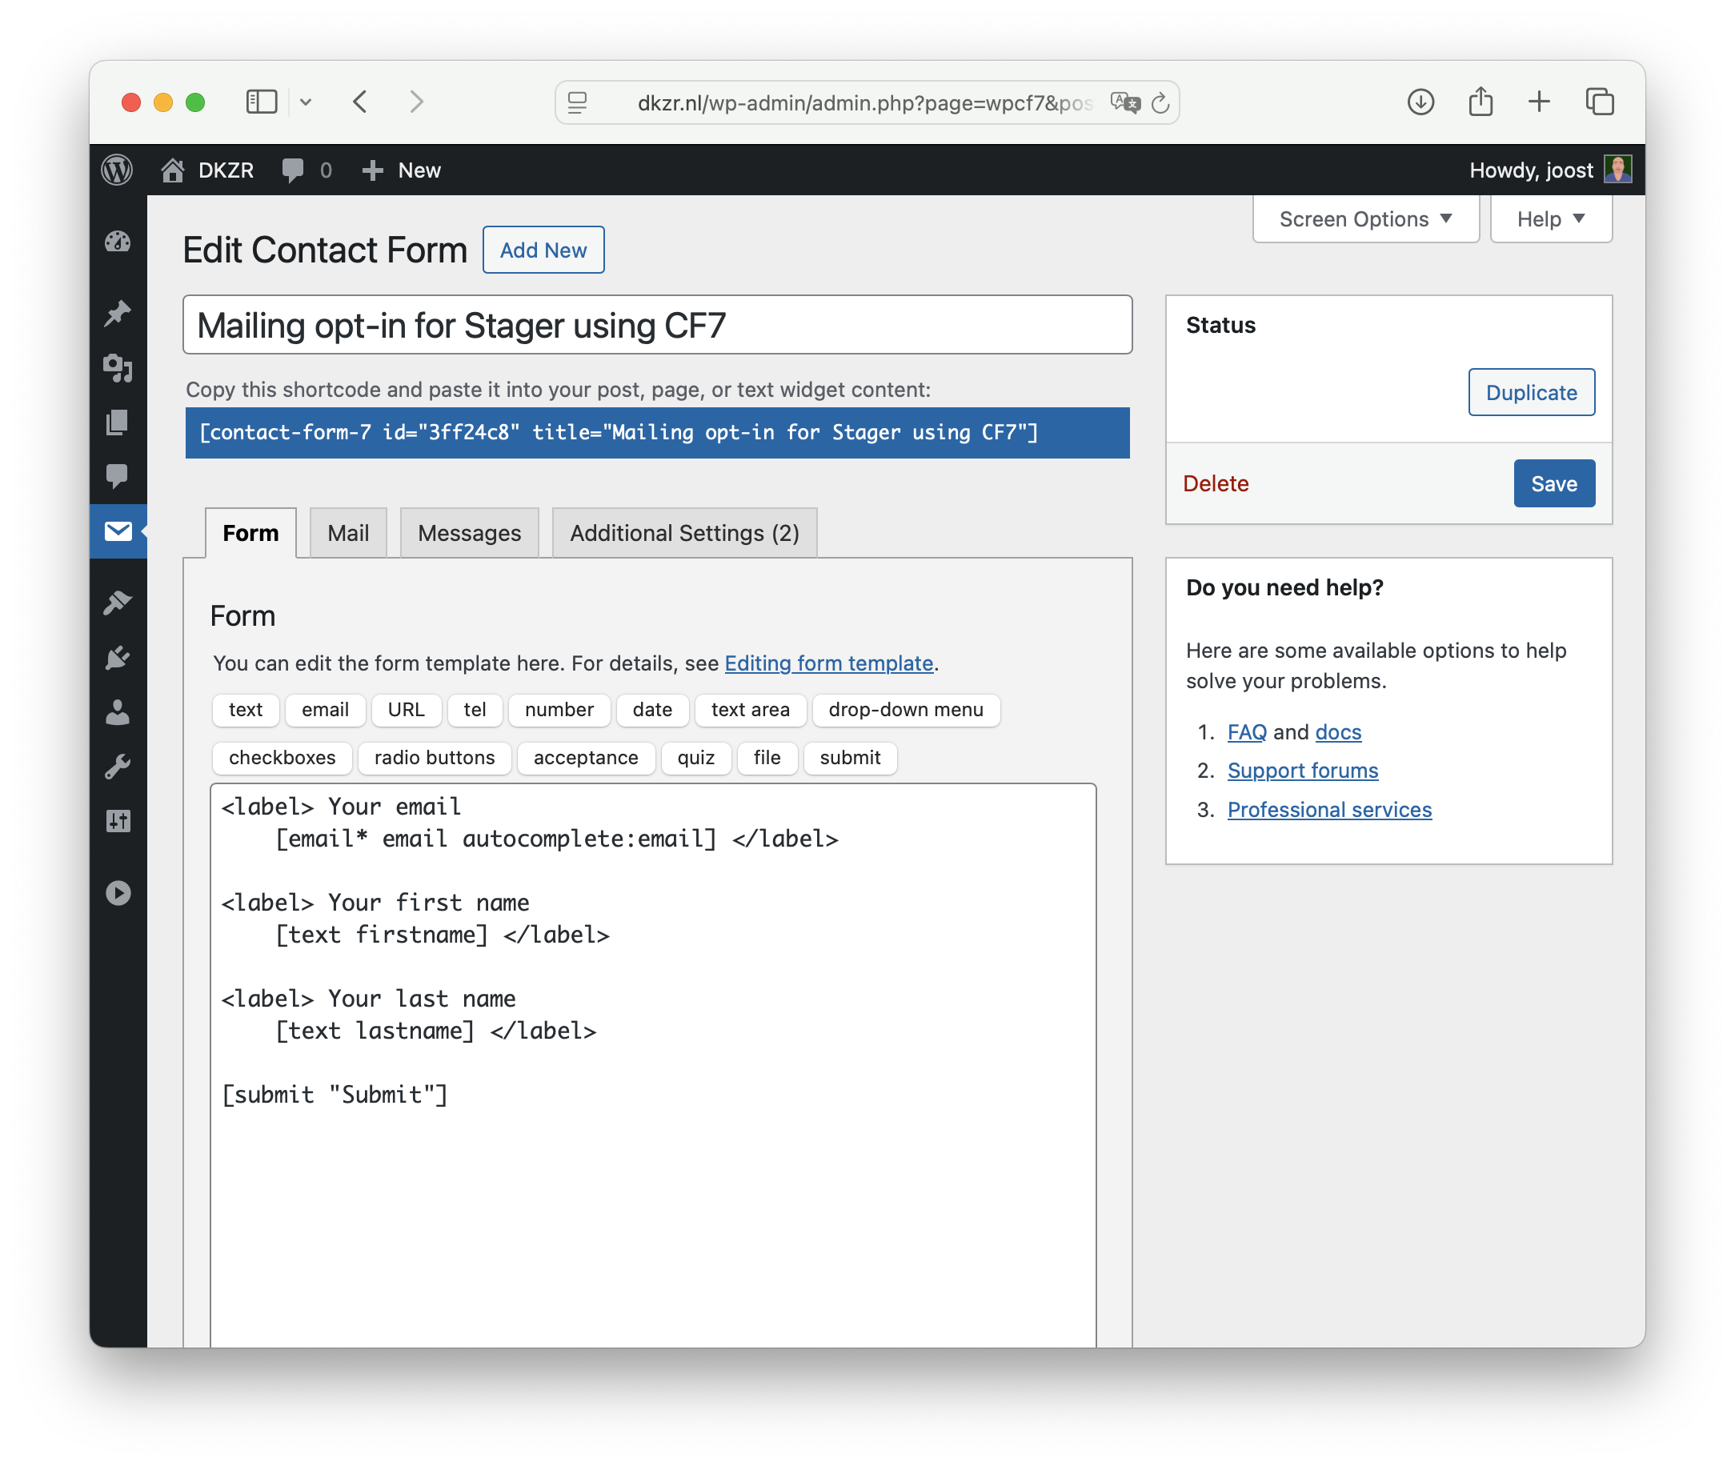
Task: Insert an email tag
Action: [x=325, y=710]
